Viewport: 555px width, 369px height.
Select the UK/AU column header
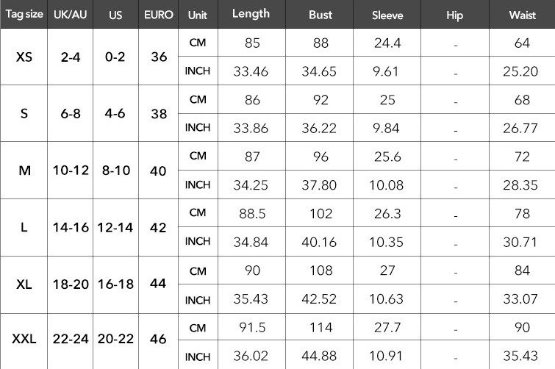(x=70, y=14)
